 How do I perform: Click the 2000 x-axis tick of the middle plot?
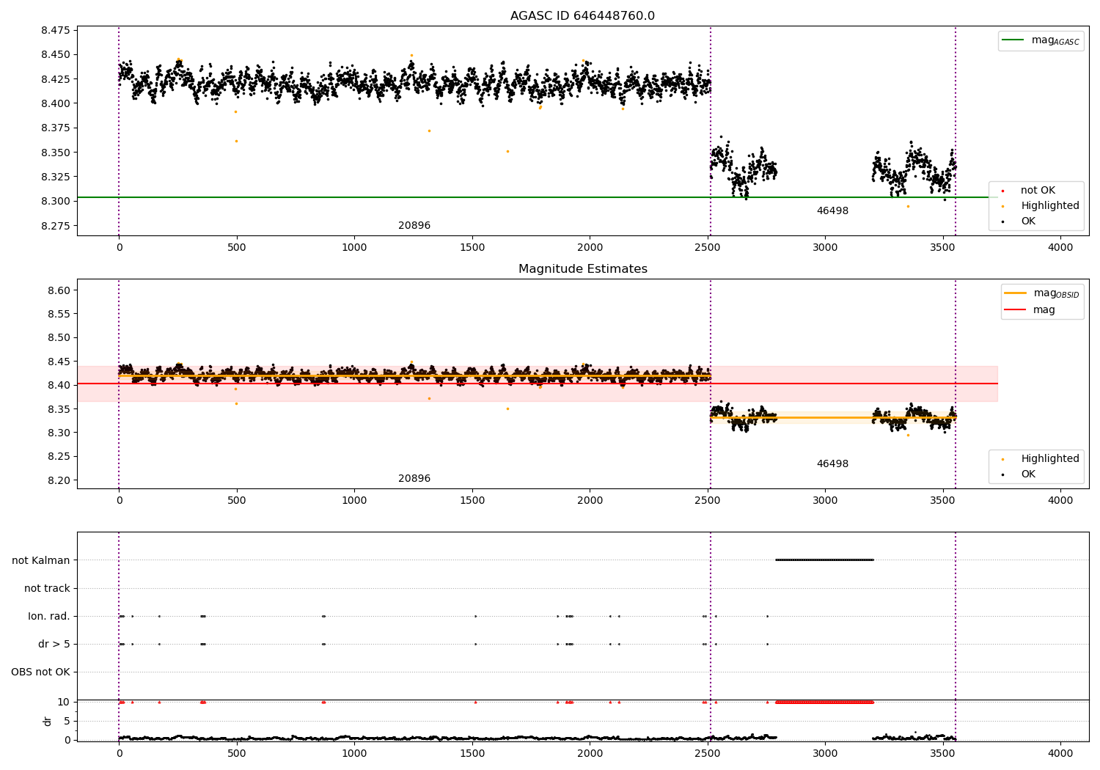[x=590, y=501]
